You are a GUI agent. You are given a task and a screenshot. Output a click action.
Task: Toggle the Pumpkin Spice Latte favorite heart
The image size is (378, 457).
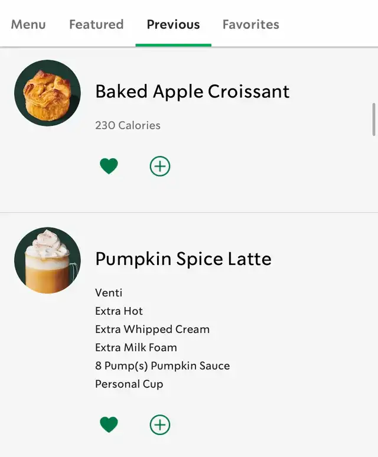(x=109, y=425)
